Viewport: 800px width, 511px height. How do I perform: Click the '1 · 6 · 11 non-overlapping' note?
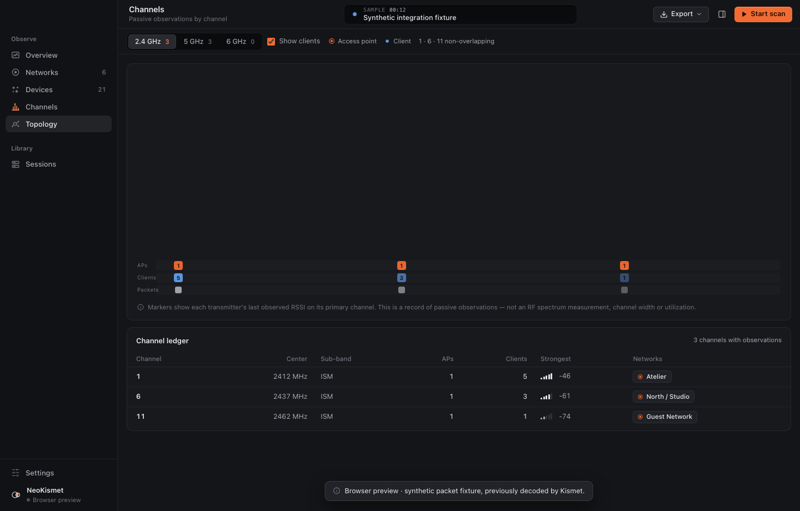coord(456,42)
